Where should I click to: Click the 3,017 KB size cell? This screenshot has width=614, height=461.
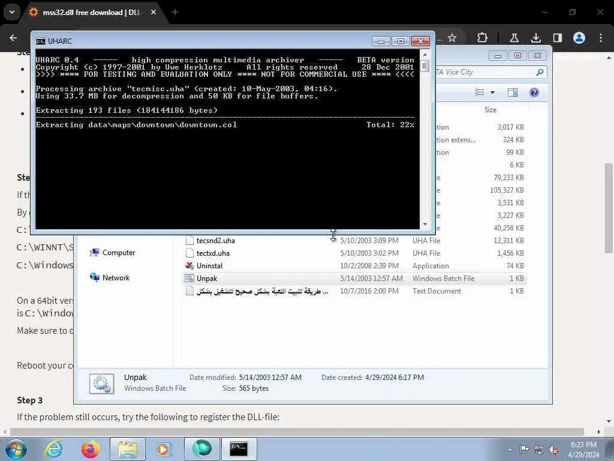(511, 127)
